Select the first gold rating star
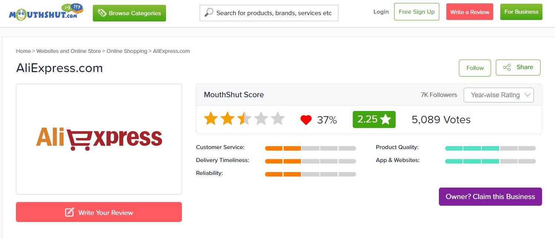The height and width of the screenshot is (239, 555). point(211,119)
